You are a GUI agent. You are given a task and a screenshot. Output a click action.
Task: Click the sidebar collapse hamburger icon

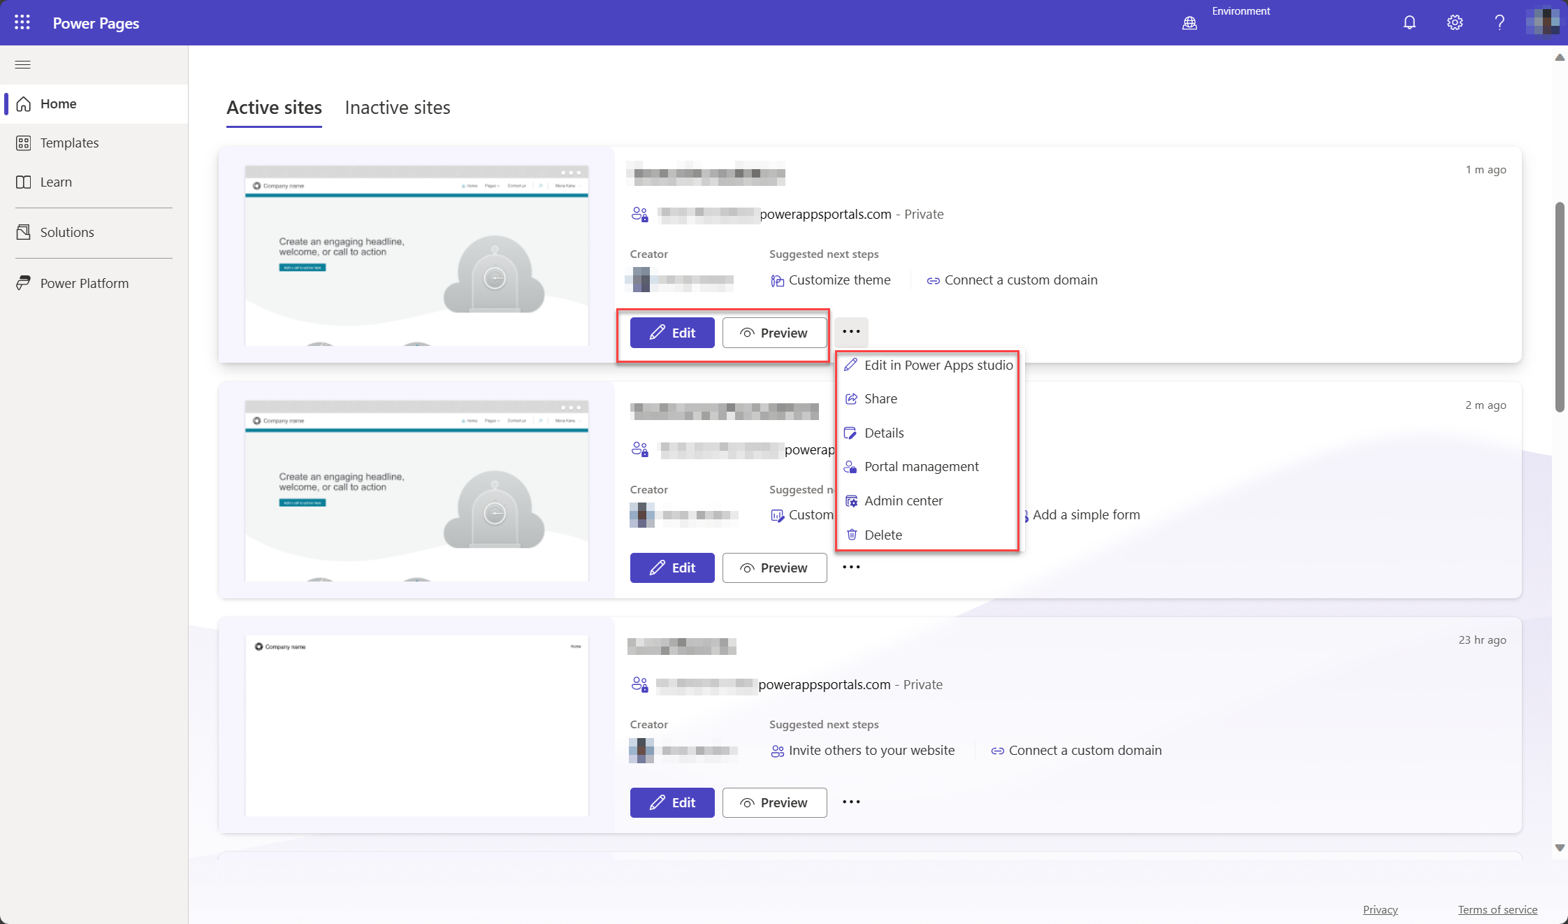(x=23, y=64)
